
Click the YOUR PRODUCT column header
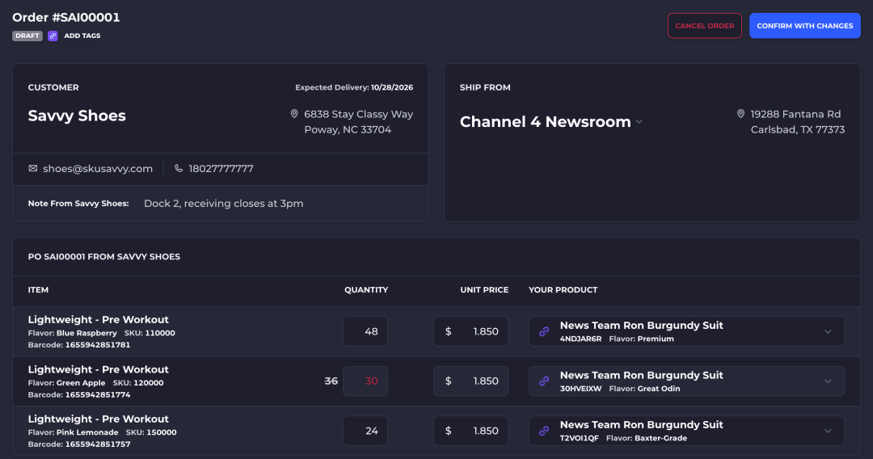click(x=563, y=290)
